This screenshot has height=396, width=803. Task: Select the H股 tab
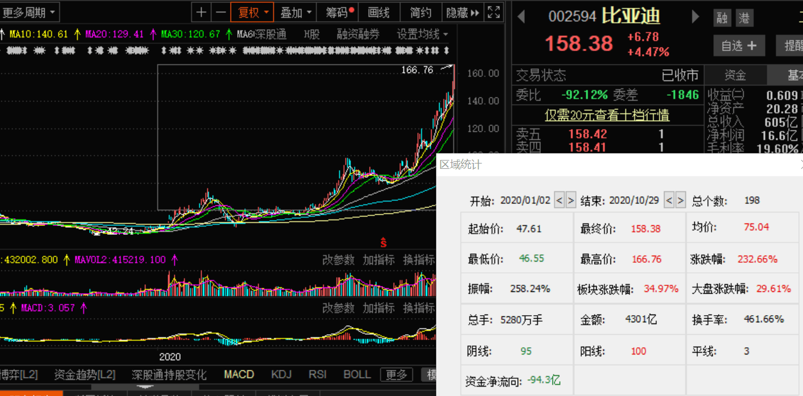pyautogui.click(x=311, y=34)
